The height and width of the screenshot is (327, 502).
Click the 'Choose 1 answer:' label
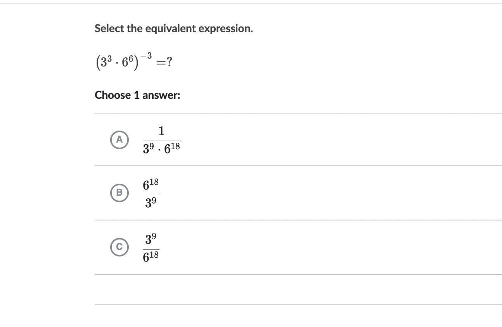pos(137,95)
